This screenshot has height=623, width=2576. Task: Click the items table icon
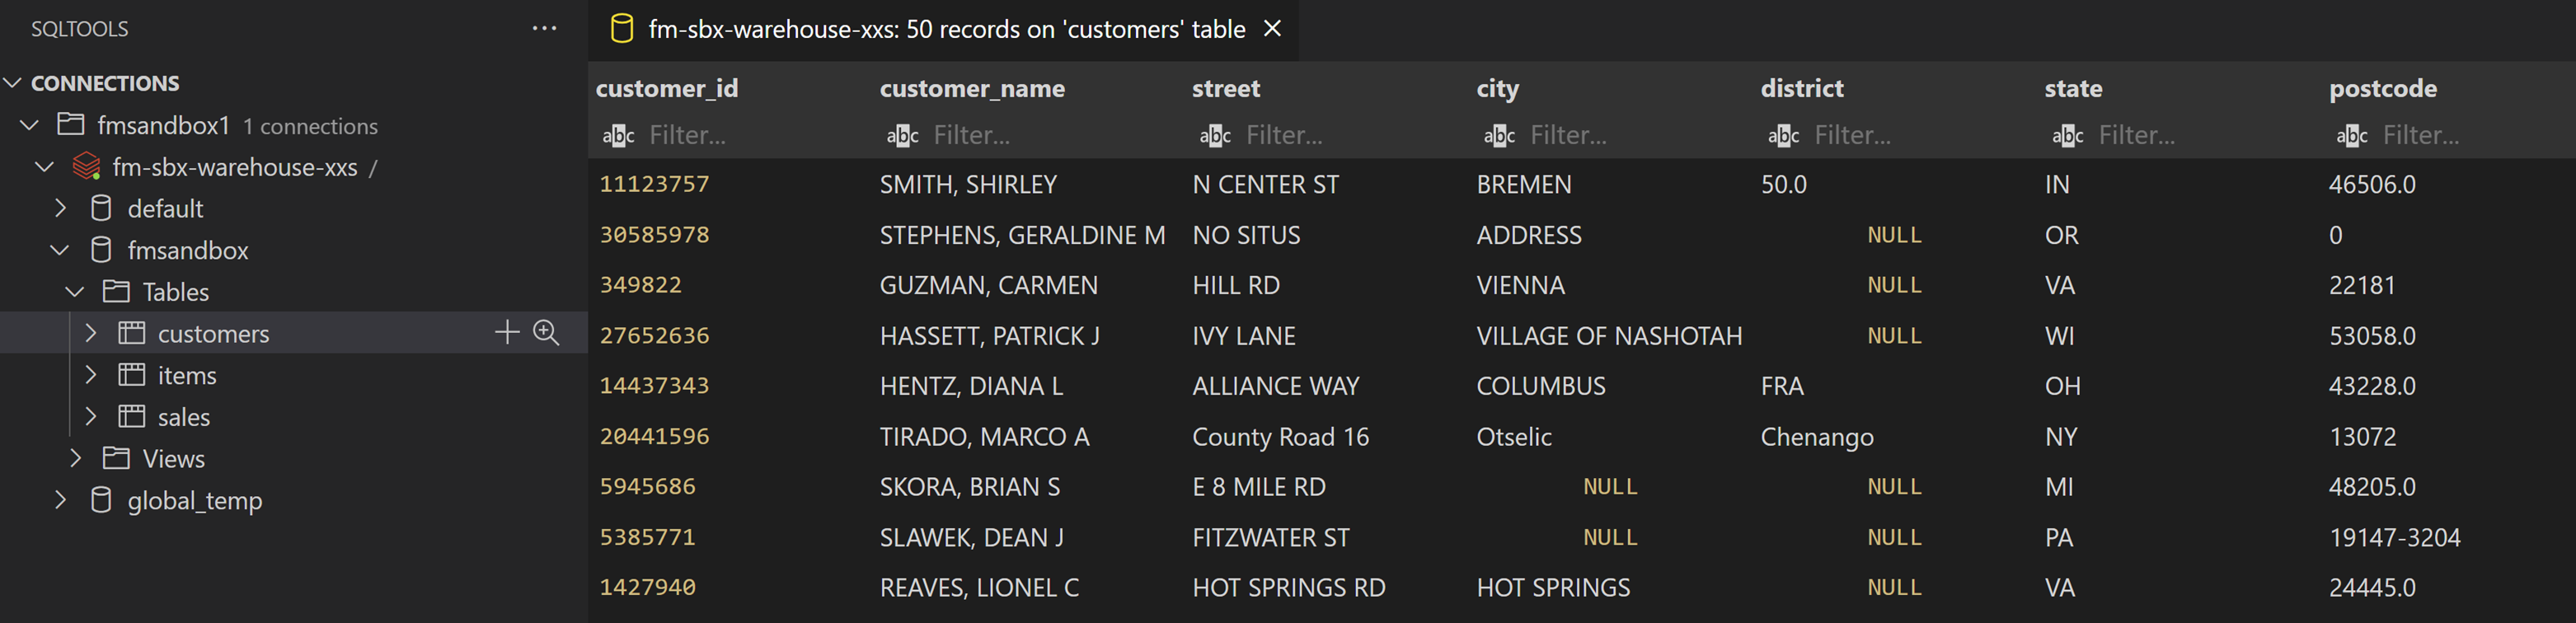coord(132,375)
